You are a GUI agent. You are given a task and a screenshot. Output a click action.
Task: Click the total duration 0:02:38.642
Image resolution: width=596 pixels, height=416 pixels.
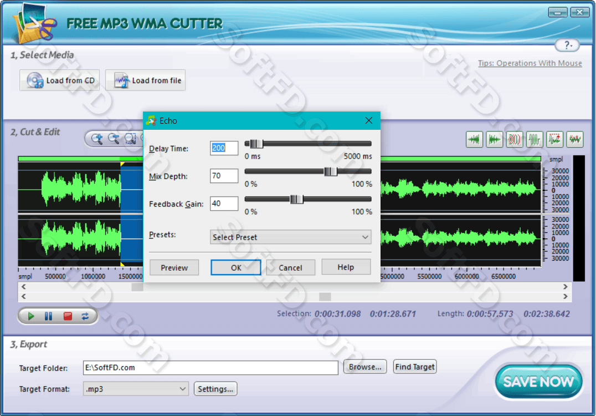point(547,314)
